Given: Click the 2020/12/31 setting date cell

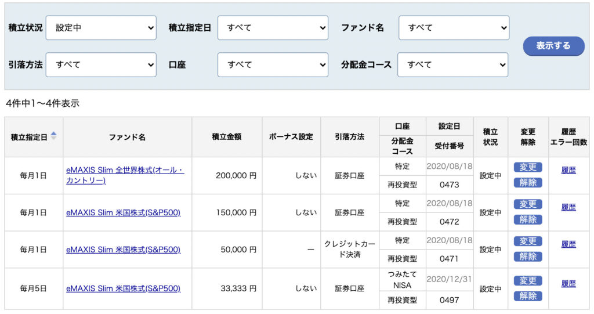Looking at the screenshot, I should [450, 280].
